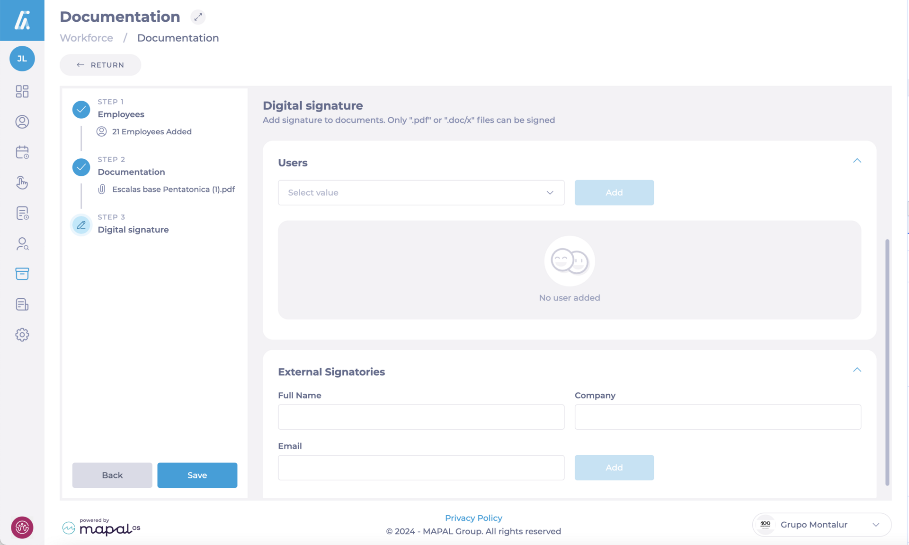Image resolution: width=909 pixels, height=545 pixels.
Task: Select Step 3 Digital signature in stepper
Action: [133, 224]
